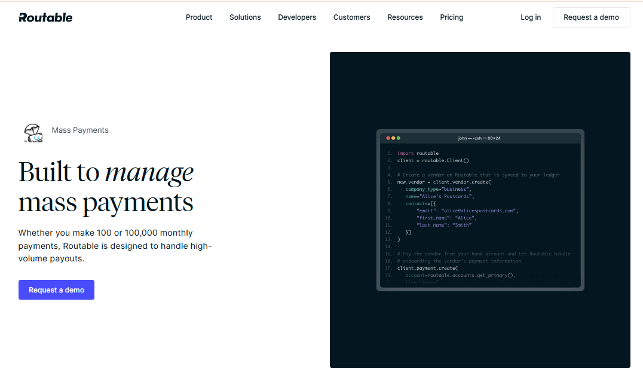Open the Solutions menu
The image size is (643, 384).
[x=245, y=17]
